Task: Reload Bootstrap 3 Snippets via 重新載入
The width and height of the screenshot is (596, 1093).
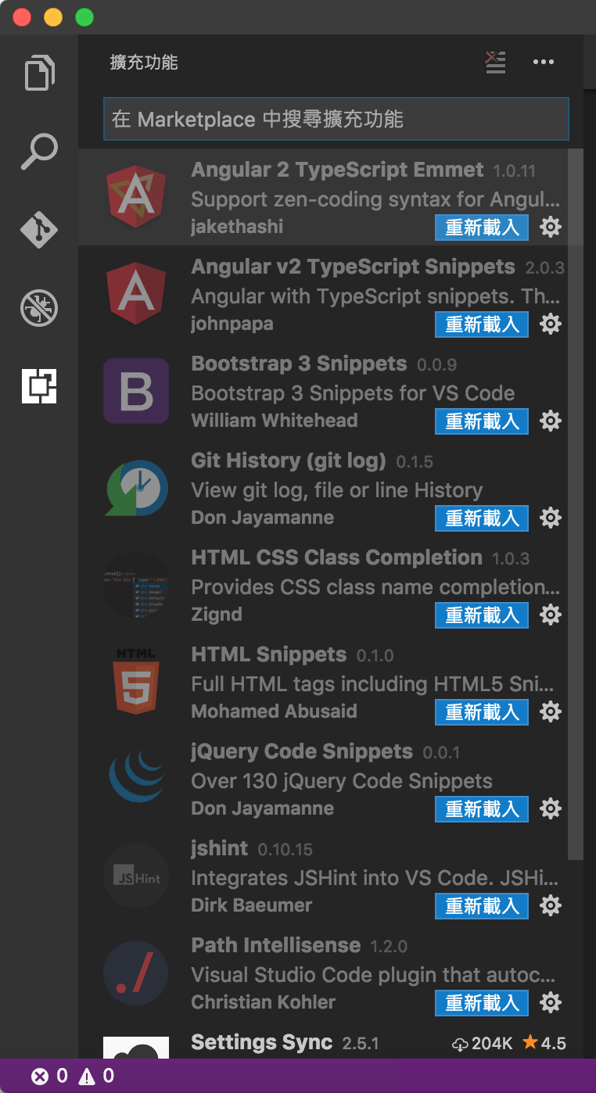Action: [482, 421]
